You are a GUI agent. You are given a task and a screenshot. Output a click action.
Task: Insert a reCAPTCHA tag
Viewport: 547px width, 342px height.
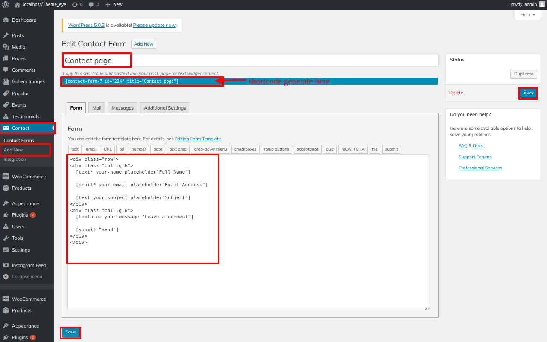coord(353,149)
